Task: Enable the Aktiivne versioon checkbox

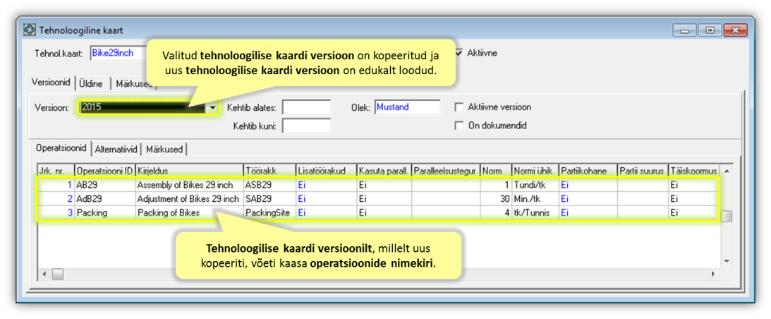Action: tap(459, 107)
